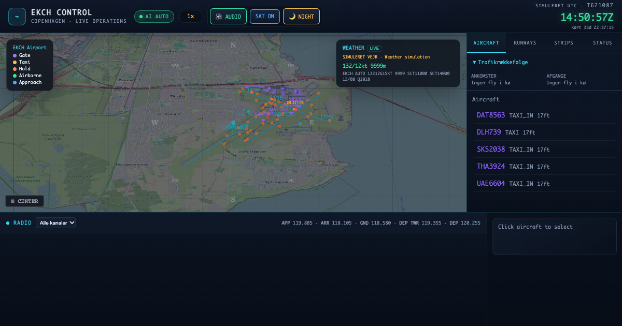Click the RADIO panel label
This screenshot has width=622, height=326.
click(22, 223)
